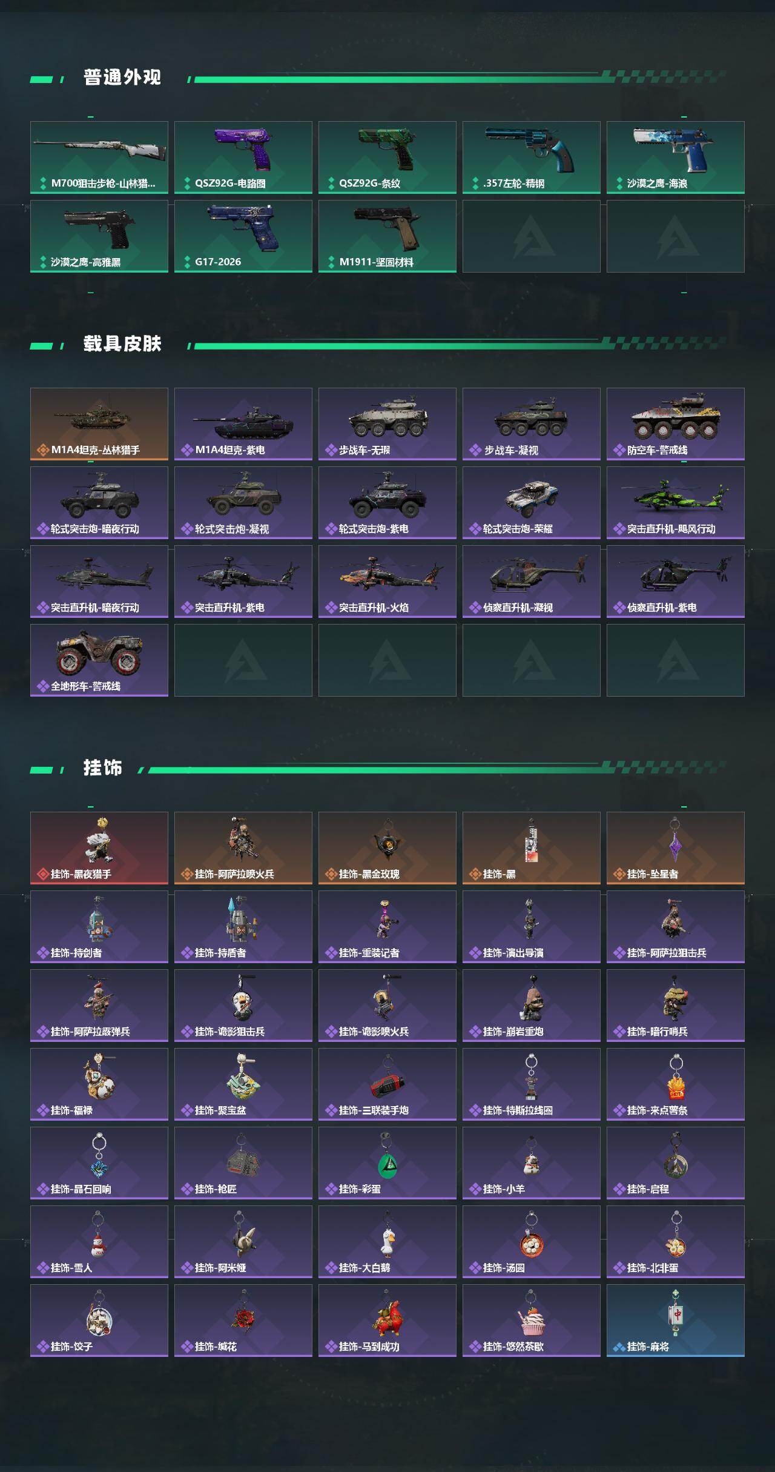Select the 挂饰-大白鹅 goose charm
Screen dimensions: 775x1472
(x=387, y=1242)
